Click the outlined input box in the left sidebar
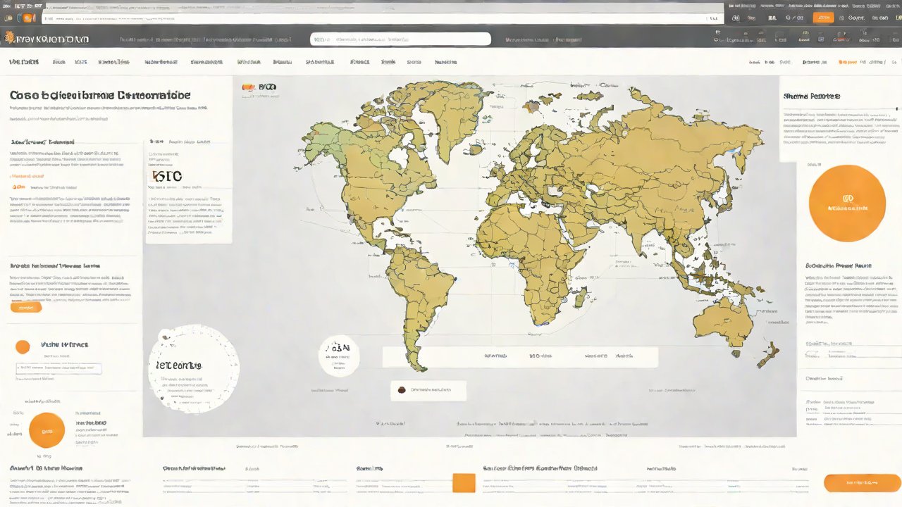The width and height of the screenshot is (902, 507). point(59,368)
